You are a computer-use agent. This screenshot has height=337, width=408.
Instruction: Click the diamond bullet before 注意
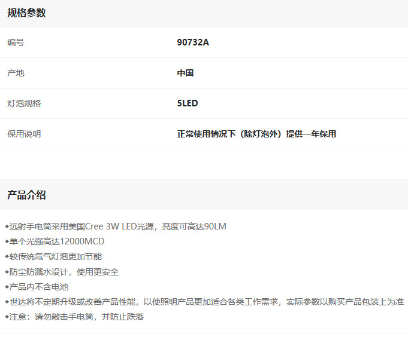coord(7,317)
